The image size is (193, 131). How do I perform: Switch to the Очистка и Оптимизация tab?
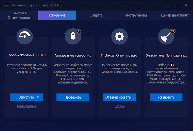point(19,15)
